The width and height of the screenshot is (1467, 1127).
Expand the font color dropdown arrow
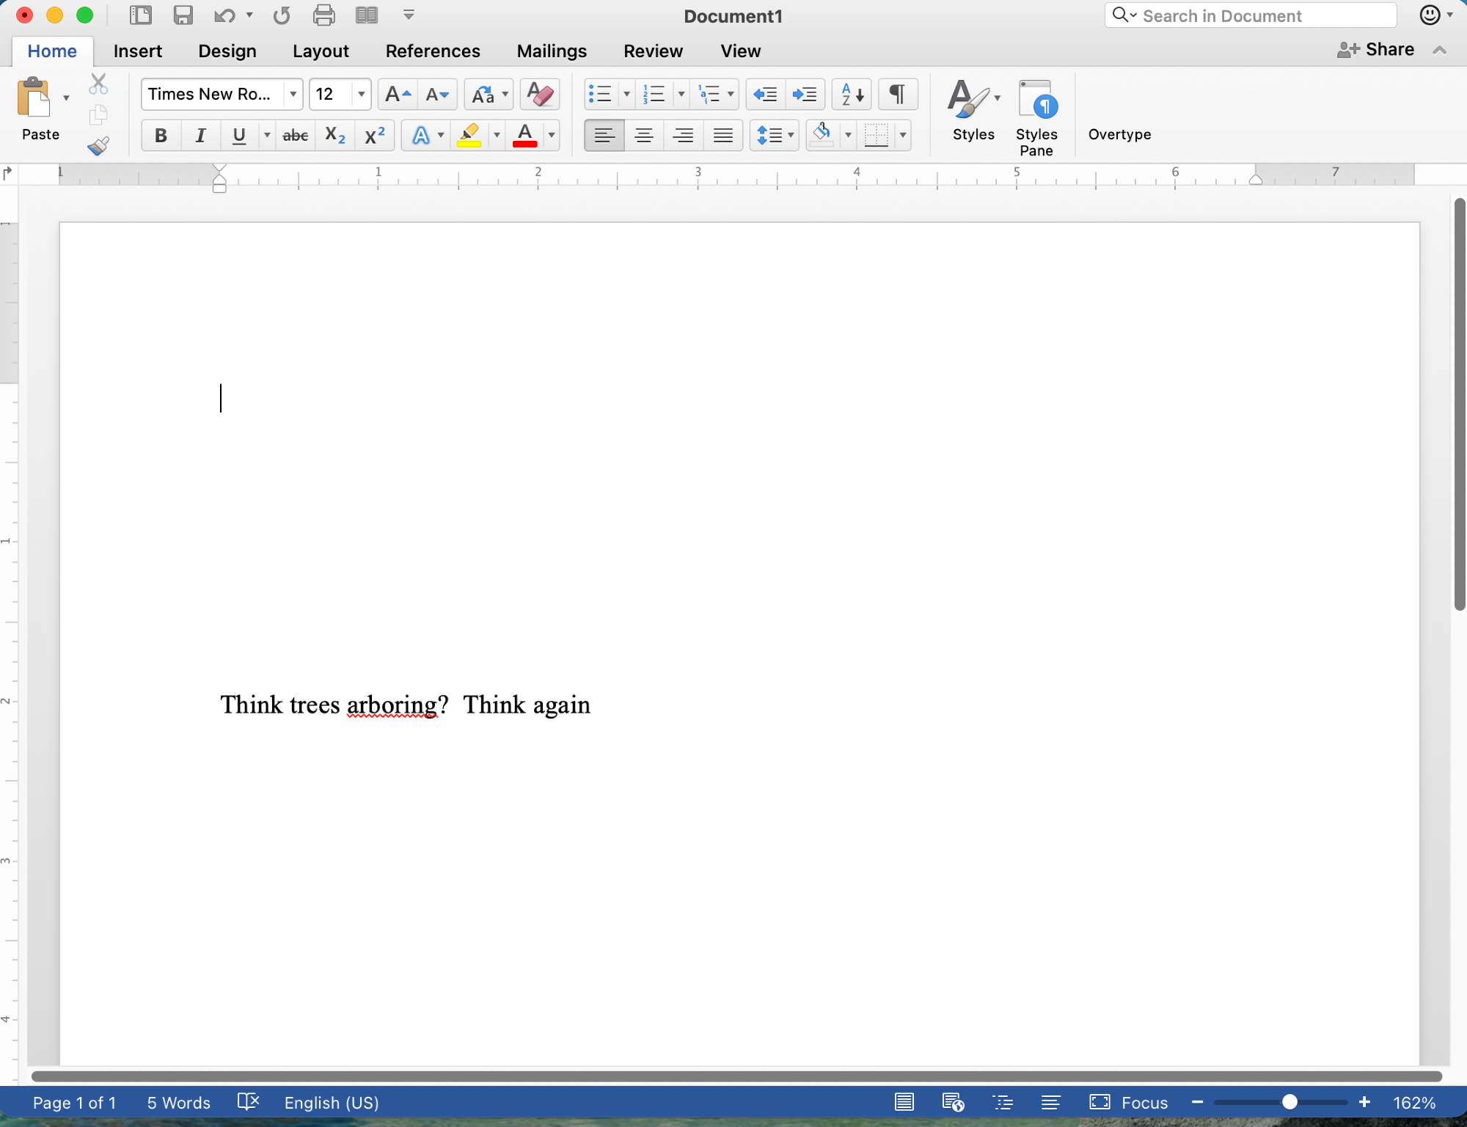coord(552,136)
